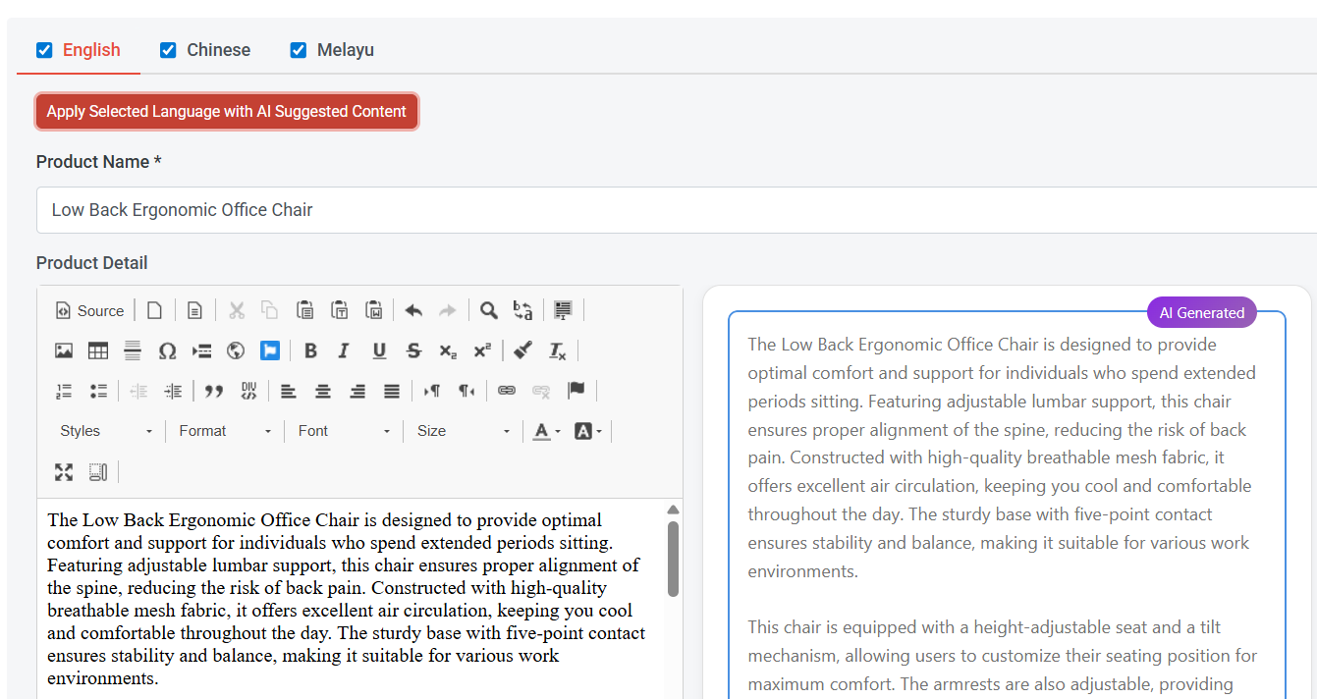Screen dimensions: 1317x699
Task: Toggle the English checkbox off
Action: coord(43,49)
